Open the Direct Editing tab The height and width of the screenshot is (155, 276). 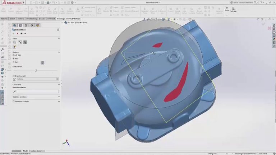coord(32,19)
